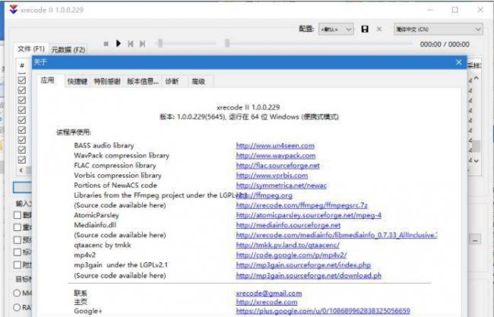
Task: Open the xrecode.com ffmpegsrc.7z source link
Action: tap(302, 205)
